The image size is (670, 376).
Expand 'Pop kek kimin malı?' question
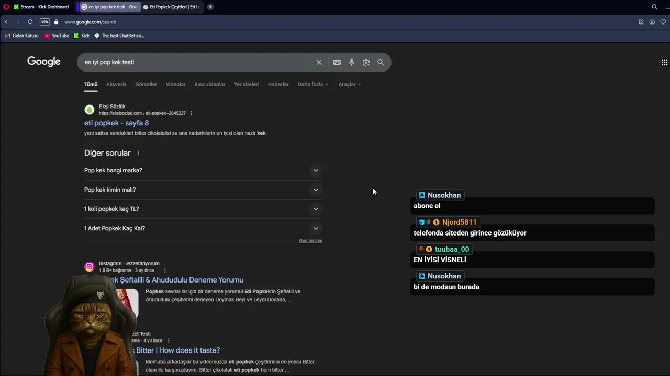point(203,190)
